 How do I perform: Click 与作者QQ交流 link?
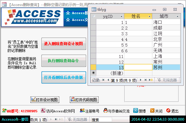coord(119,111)
